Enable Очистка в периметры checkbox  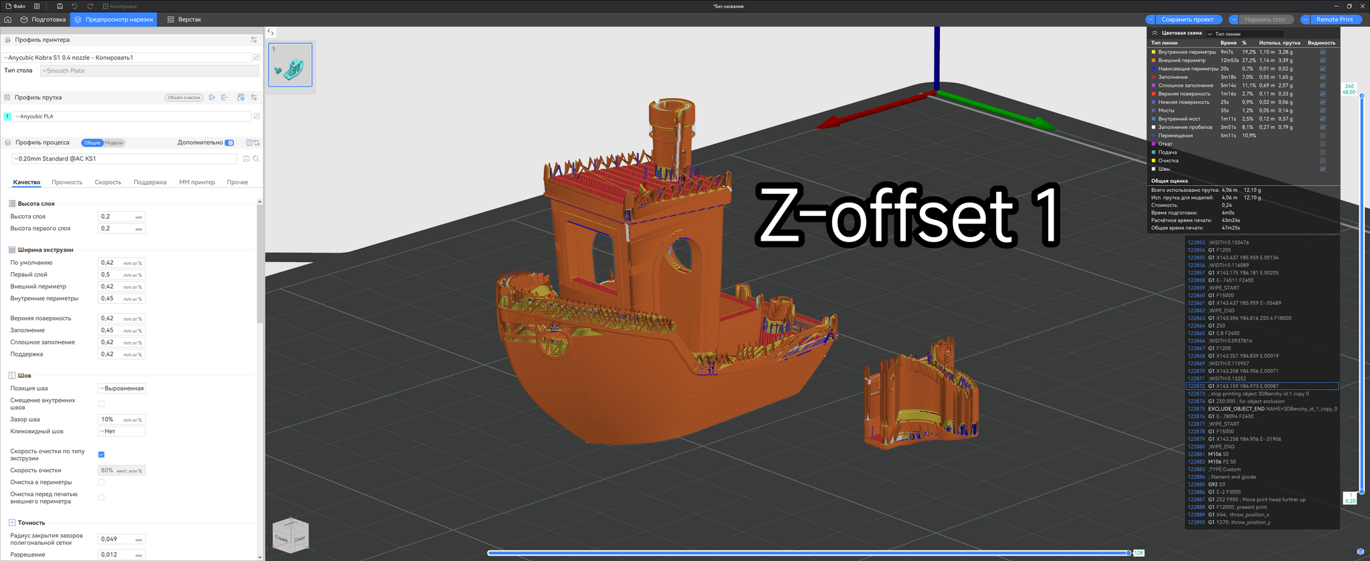pos(102,482)
